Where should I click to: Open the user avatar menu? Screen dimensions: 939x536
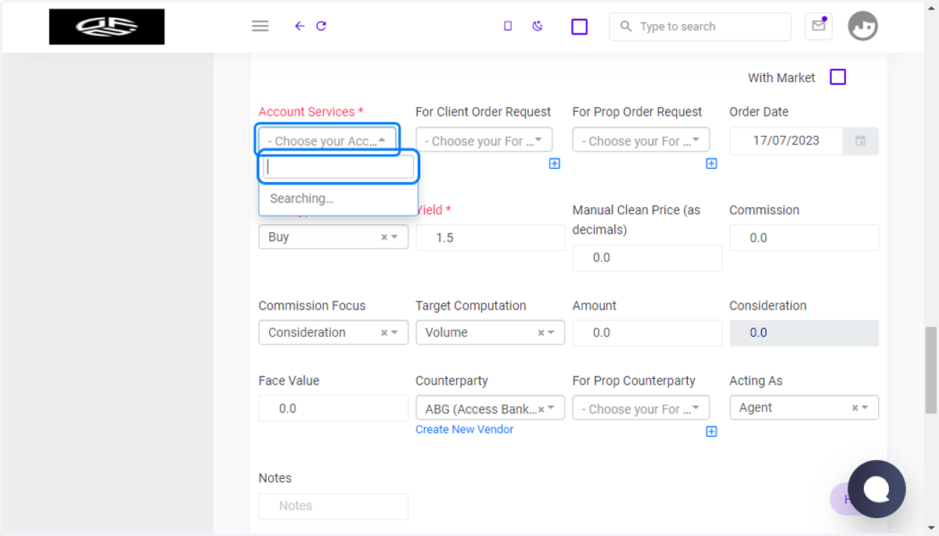click(x=863, y=26)
